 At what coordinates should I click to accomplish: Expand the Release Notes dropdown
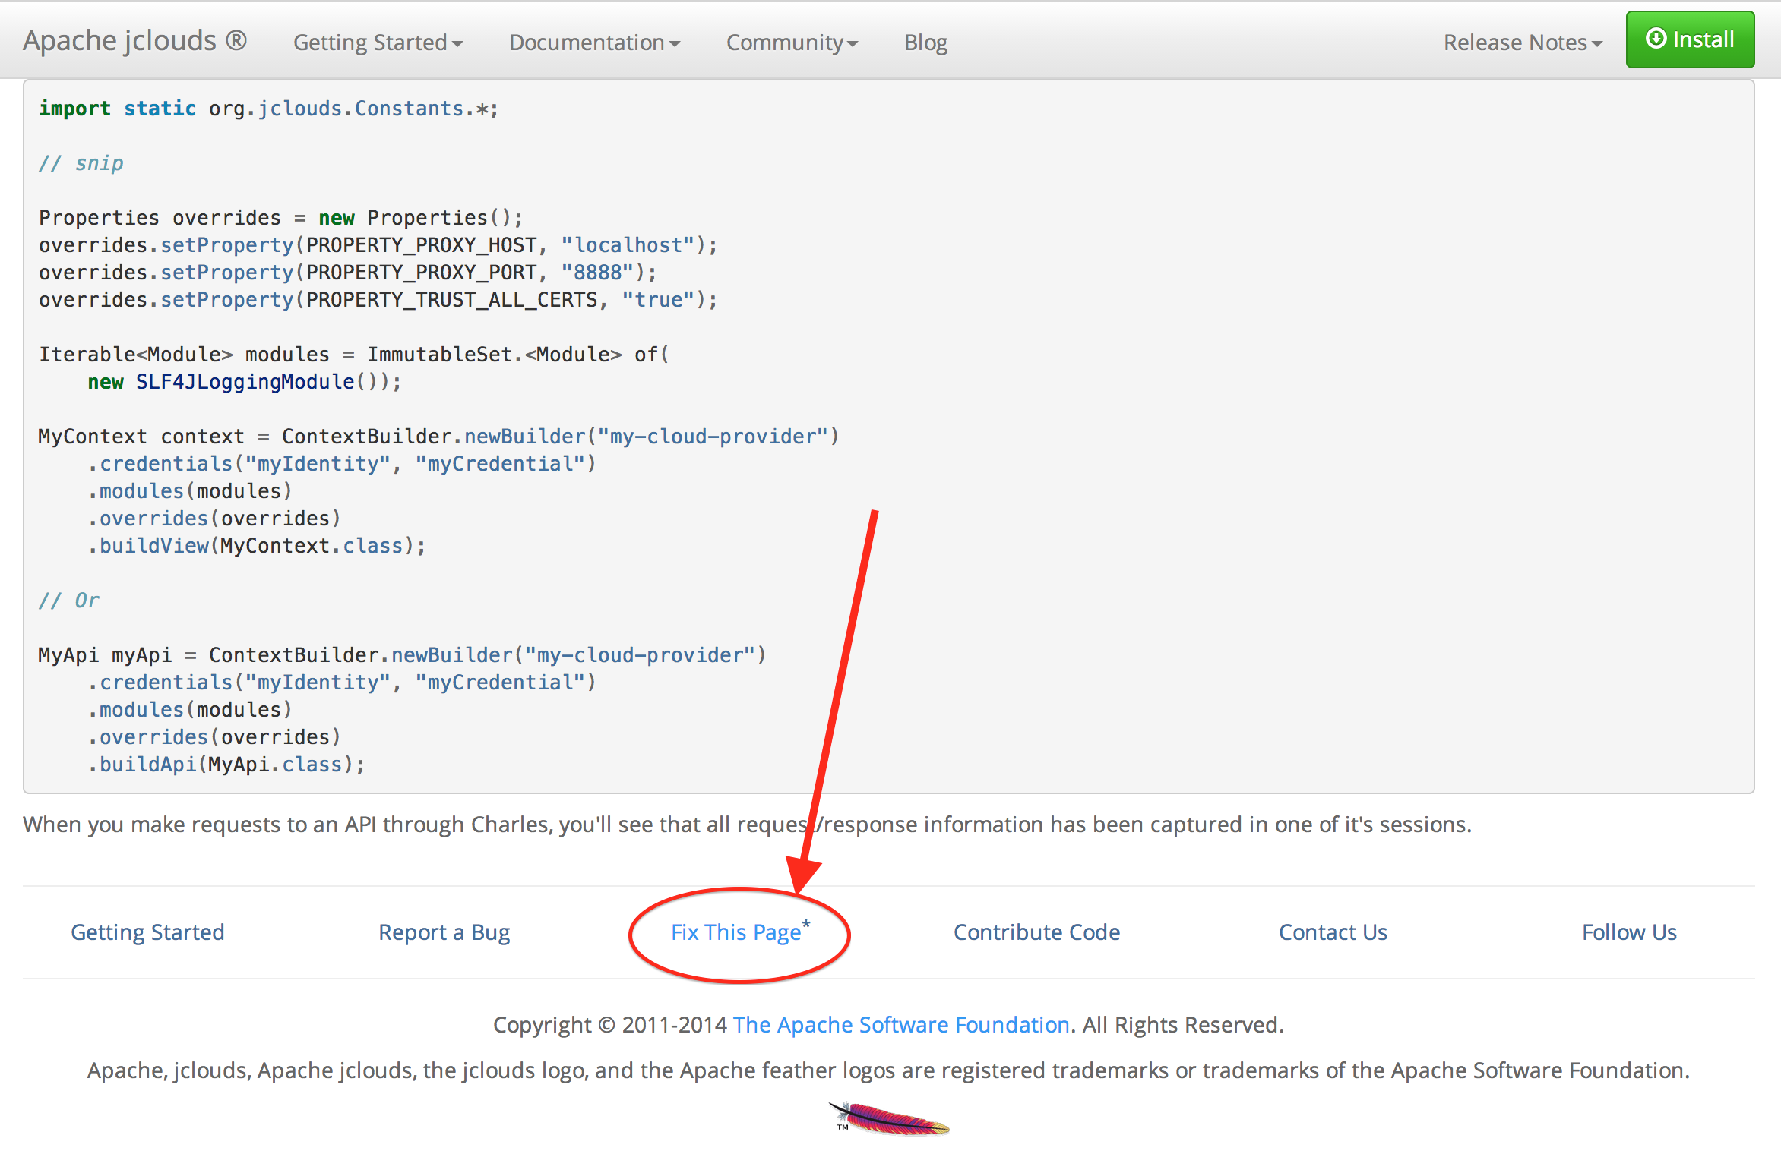click(x=1523, y=43)
